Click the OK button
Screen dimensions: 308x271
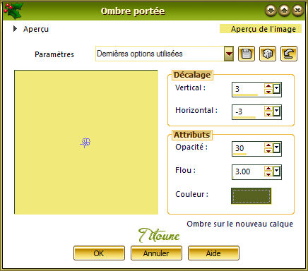99,253
